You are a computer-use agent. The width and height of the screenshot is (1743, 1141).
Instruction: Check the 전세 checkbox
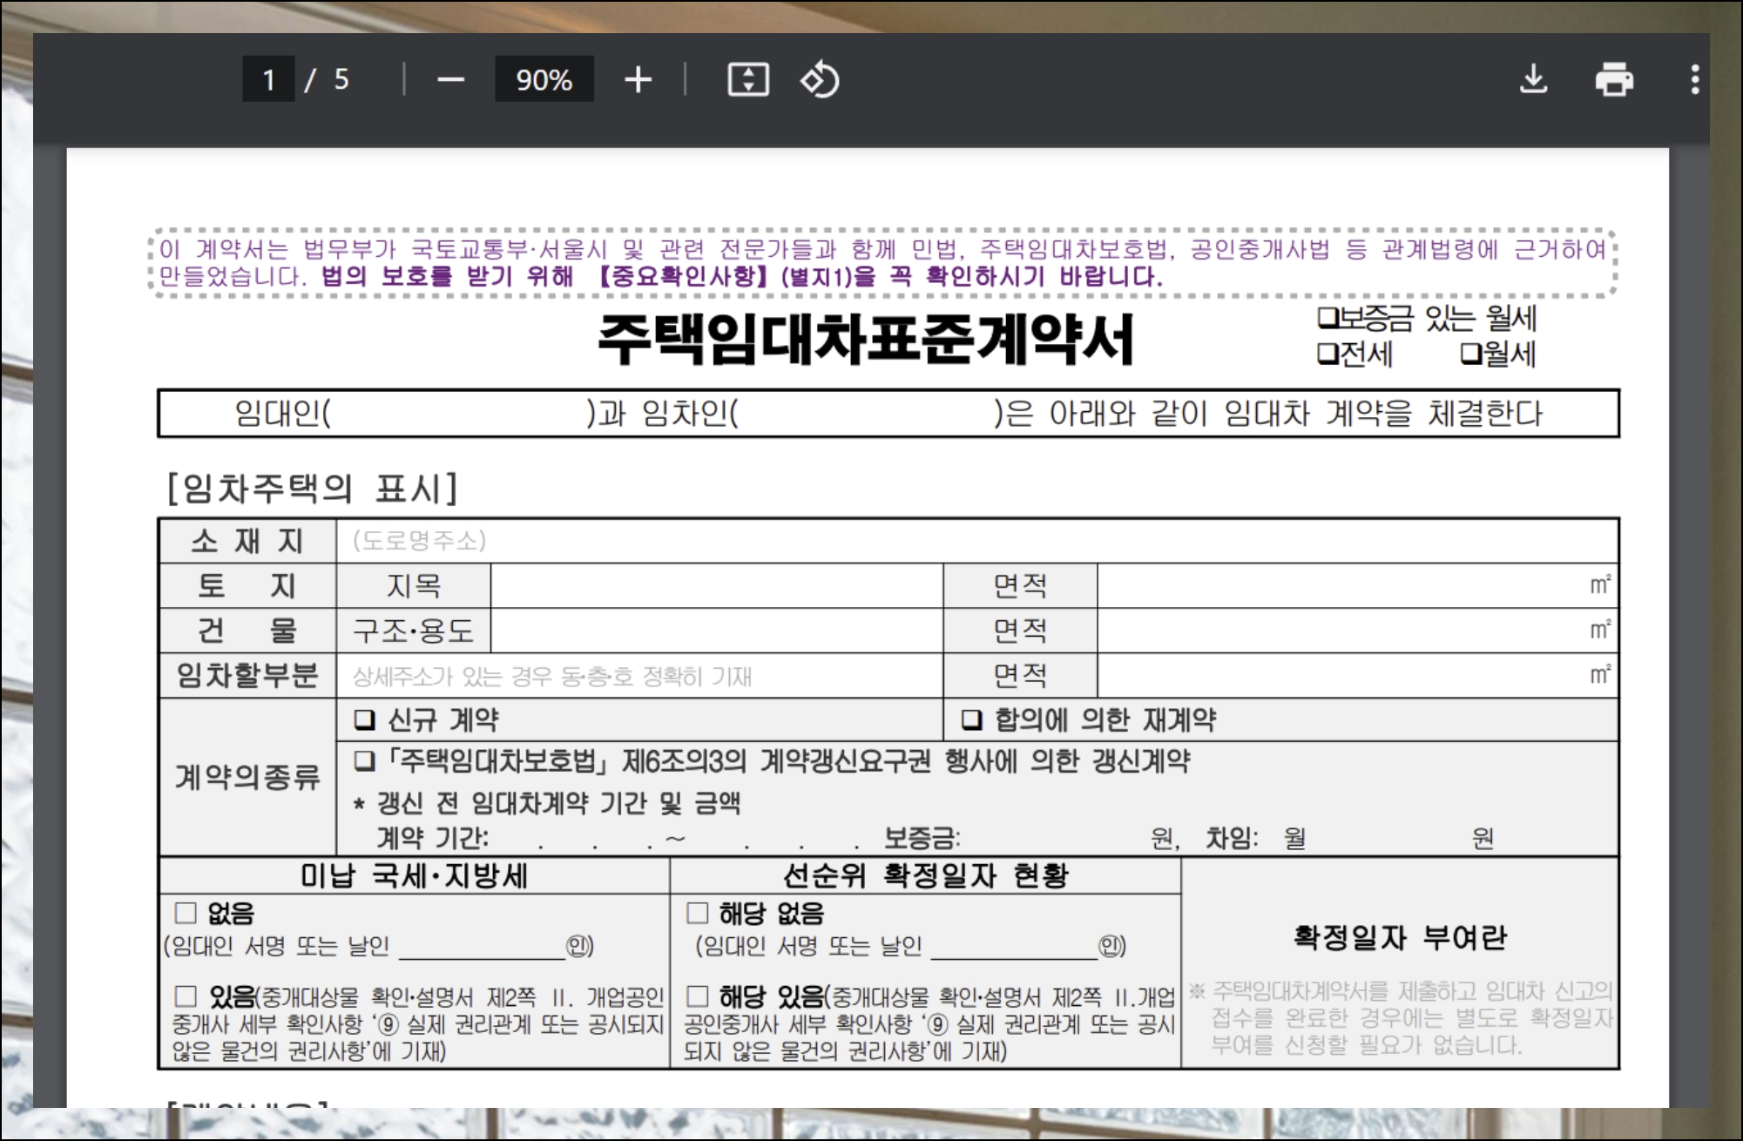coord(1327,354)
